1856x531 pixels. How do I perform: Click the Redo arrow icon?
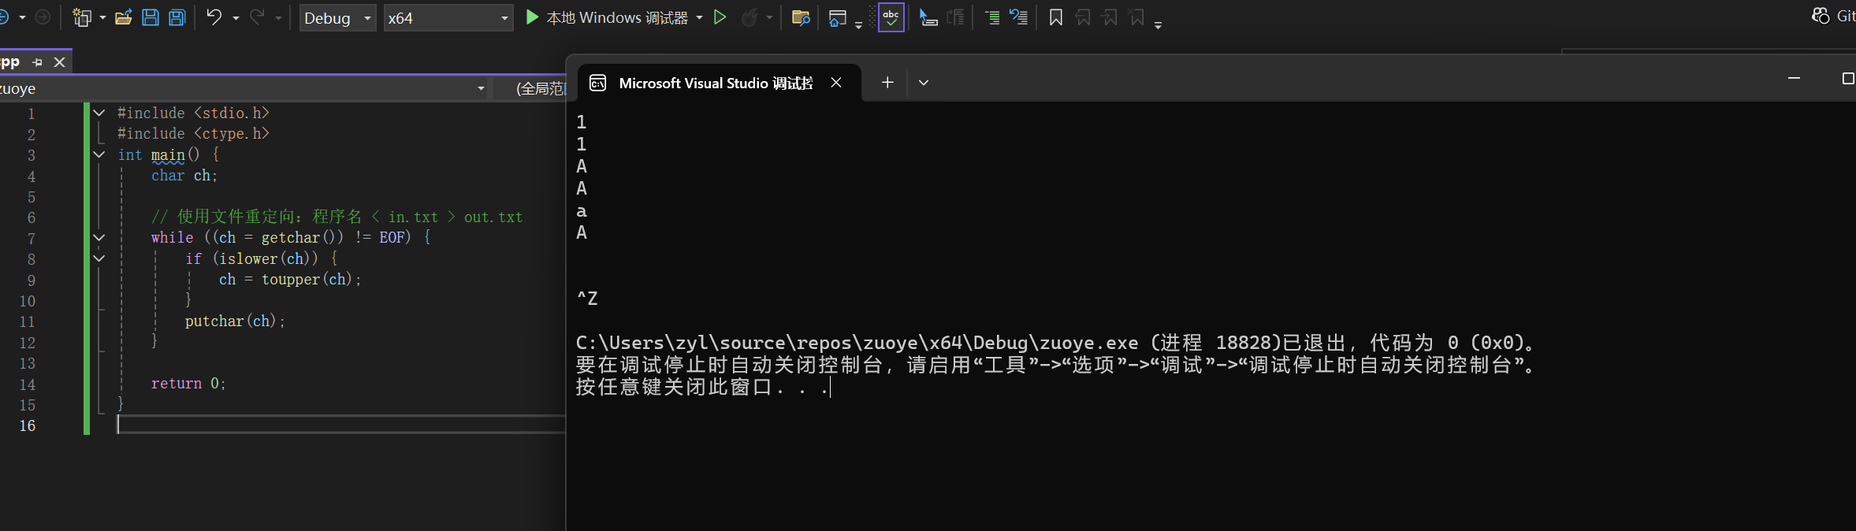coord(257,17)
